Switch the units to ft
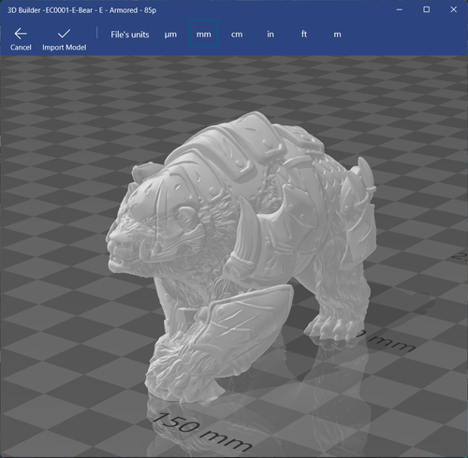Screen dimensions: 468x458 [x=304, y=34]
